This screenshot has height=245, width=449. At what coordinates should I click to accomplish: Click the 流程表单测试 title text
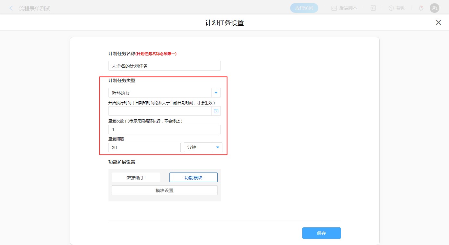click(35, 9)
